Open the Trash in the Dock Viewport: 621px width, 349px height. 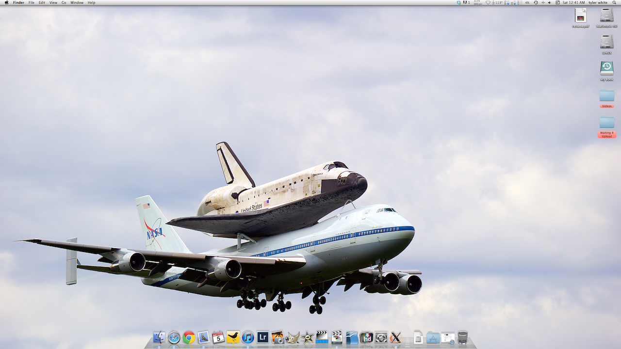[463, 337]
